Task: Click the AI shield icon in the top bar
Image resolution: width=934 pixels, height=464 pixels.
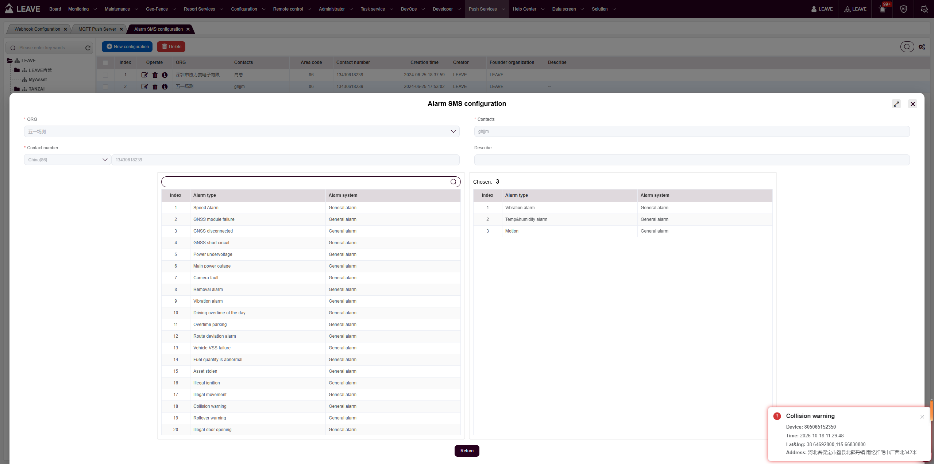Action: click(904, 9)
